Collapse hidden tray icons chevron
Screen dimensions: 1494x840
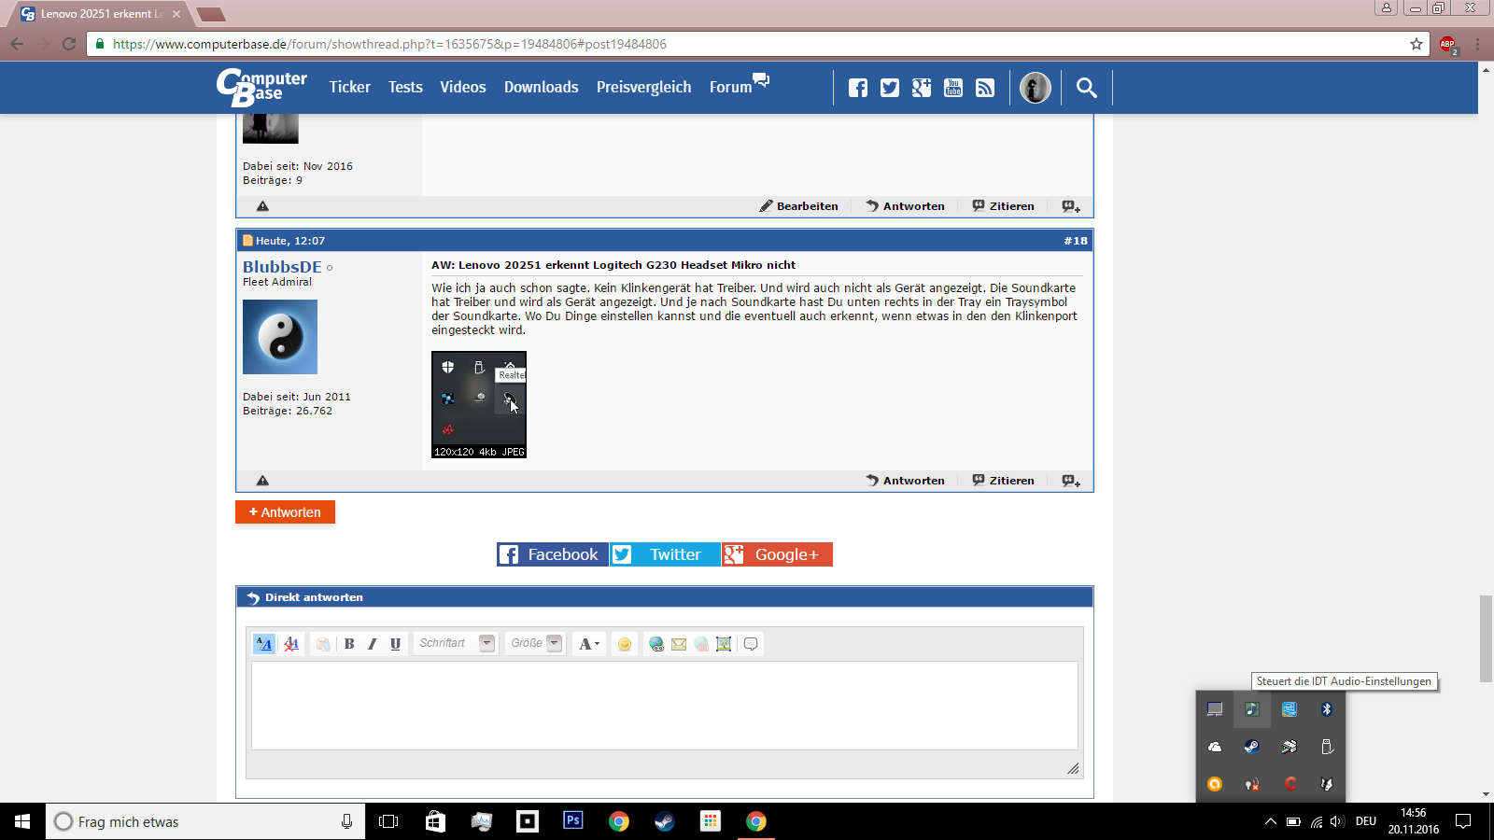coord(1270,821)
